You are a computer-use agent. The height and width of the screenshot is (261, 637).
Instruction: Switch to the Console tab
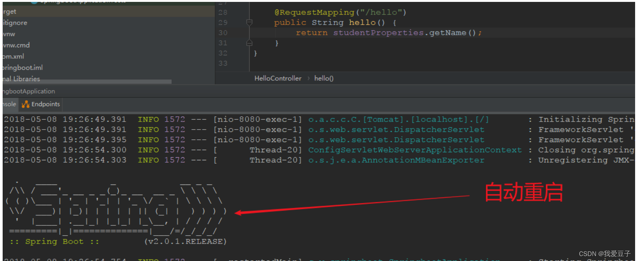point(9,104)
